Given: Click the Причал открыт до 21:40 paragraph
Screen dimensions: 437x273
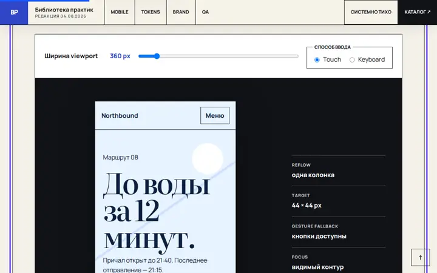Looking at the screenshot, I should [x=155, y=265].
